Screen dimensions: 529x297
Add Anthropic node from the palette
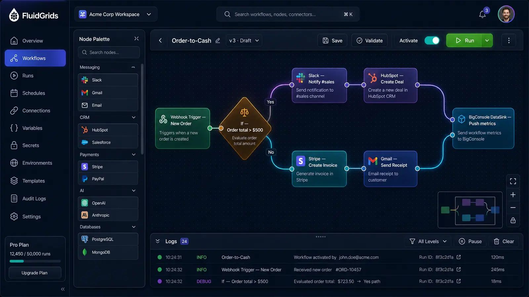[108, 215]
